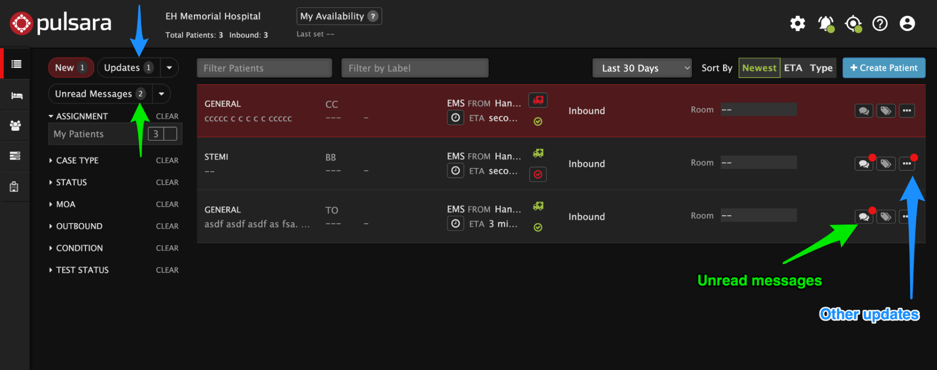The height and width of the screenshot is (370, 937).
Task: Toggle the My Patients assignment filter
Action: click(163, 134)
